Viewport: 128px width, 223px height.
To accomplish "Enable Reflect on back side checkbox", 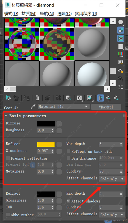I will click(69, 151).
